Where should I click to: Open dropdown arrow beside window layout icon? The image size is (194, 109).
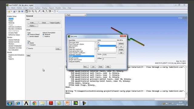pyautogui.click(x=52, y=12)
